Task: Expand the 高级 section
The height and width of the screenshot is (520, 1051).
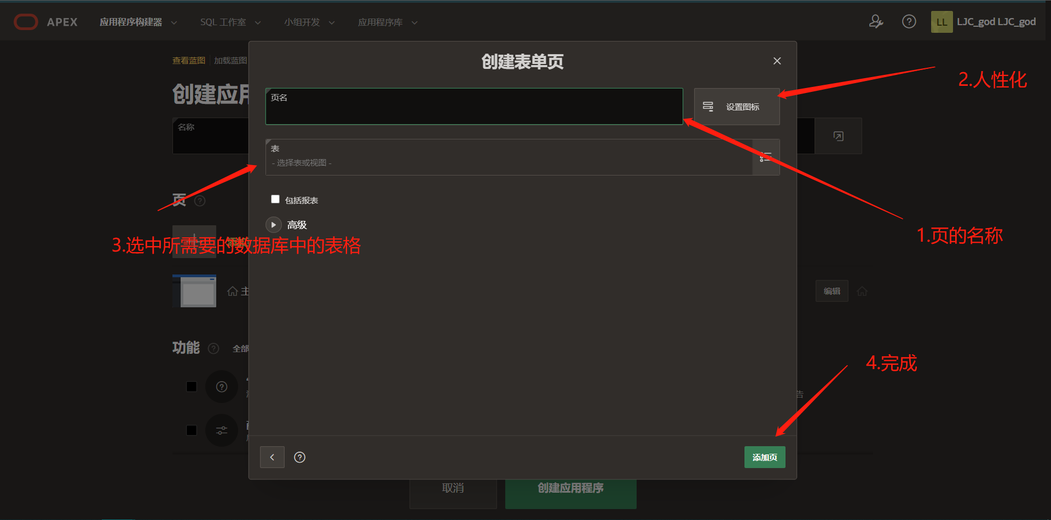Action: click(274, 225)
